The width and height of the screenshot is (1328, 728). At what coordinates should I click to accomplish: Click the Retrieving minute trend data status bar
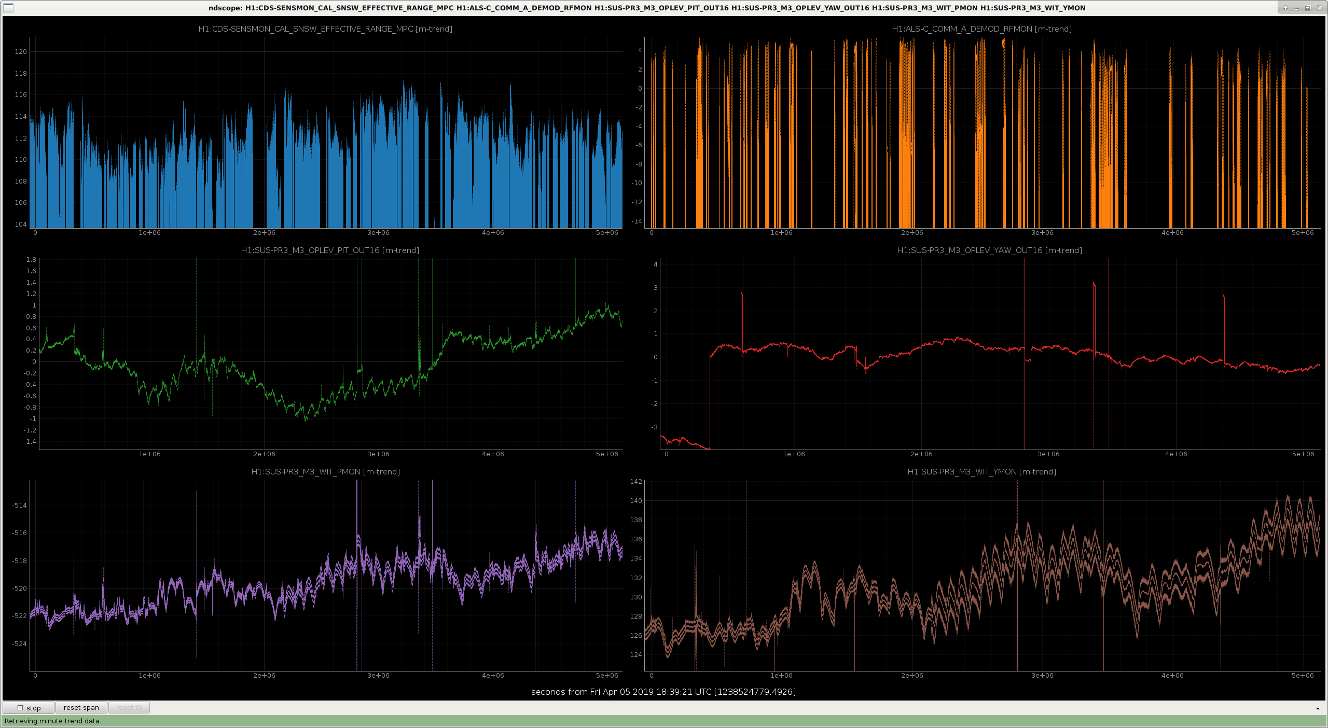pos(664,721)
